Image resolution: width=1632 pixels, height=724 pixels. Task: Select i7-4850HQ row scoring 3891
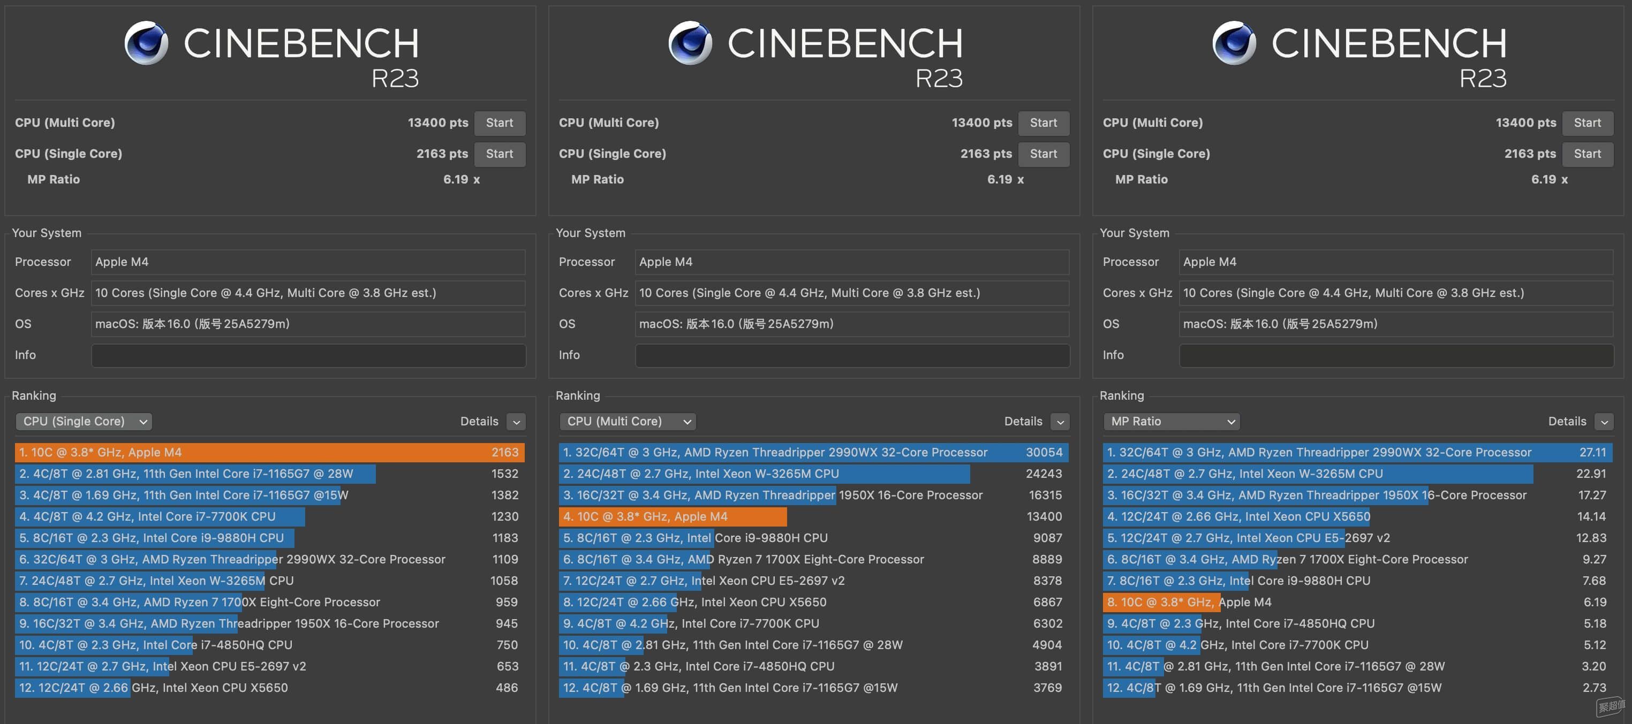814,666
